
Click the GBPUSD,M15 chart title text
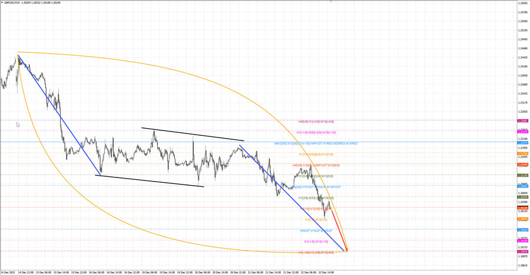tap(12, 2)
